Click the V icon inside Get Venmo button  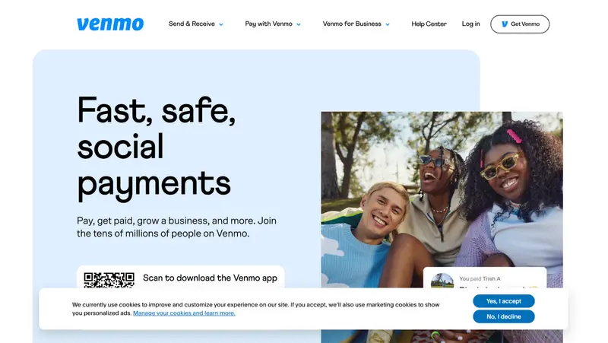[505, 24]
